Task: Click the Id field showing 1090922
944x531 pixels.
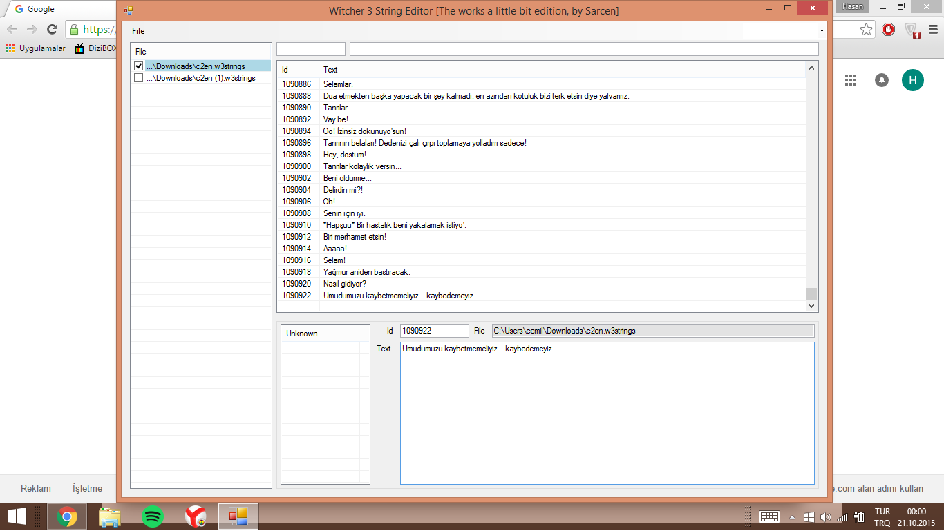Action: click(434, 331)
